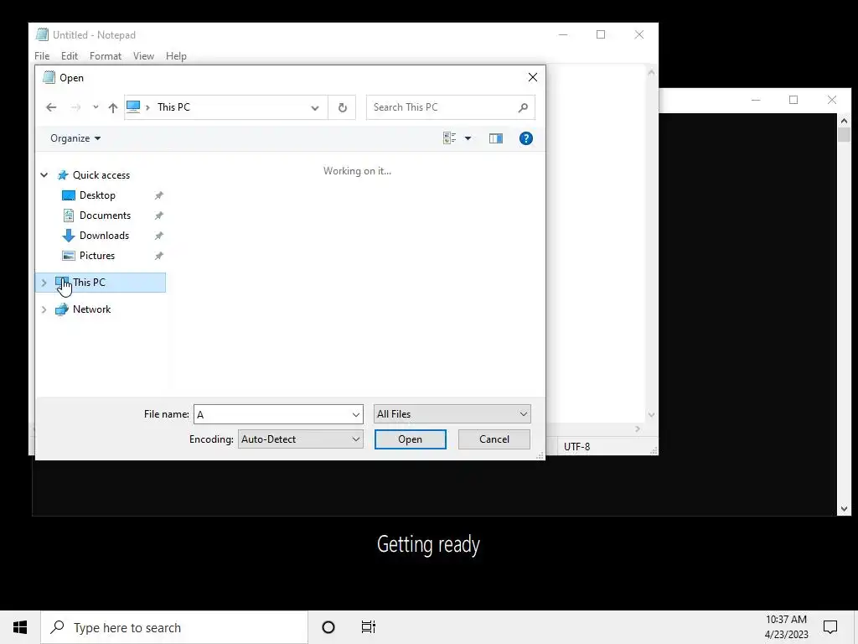Viewport: 858px width, 644px height.
Task: Click the scroll up arrow in the black window
Action: click(844, 121)
